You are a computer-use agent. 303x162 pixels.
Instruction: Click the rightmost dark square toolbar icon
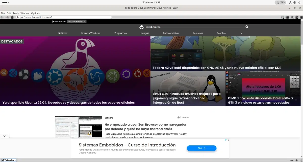[301, 17]
